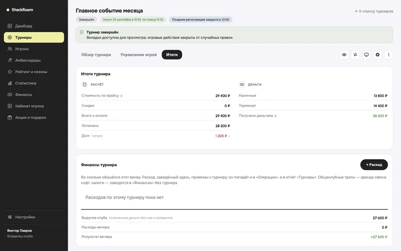Expand Получено деньгами breakdown

[258, 116]
